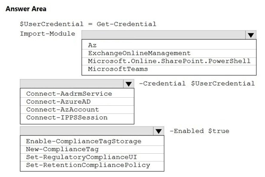Choose New-ComplianceTag option
265x177 pixels.
[92, 149]
